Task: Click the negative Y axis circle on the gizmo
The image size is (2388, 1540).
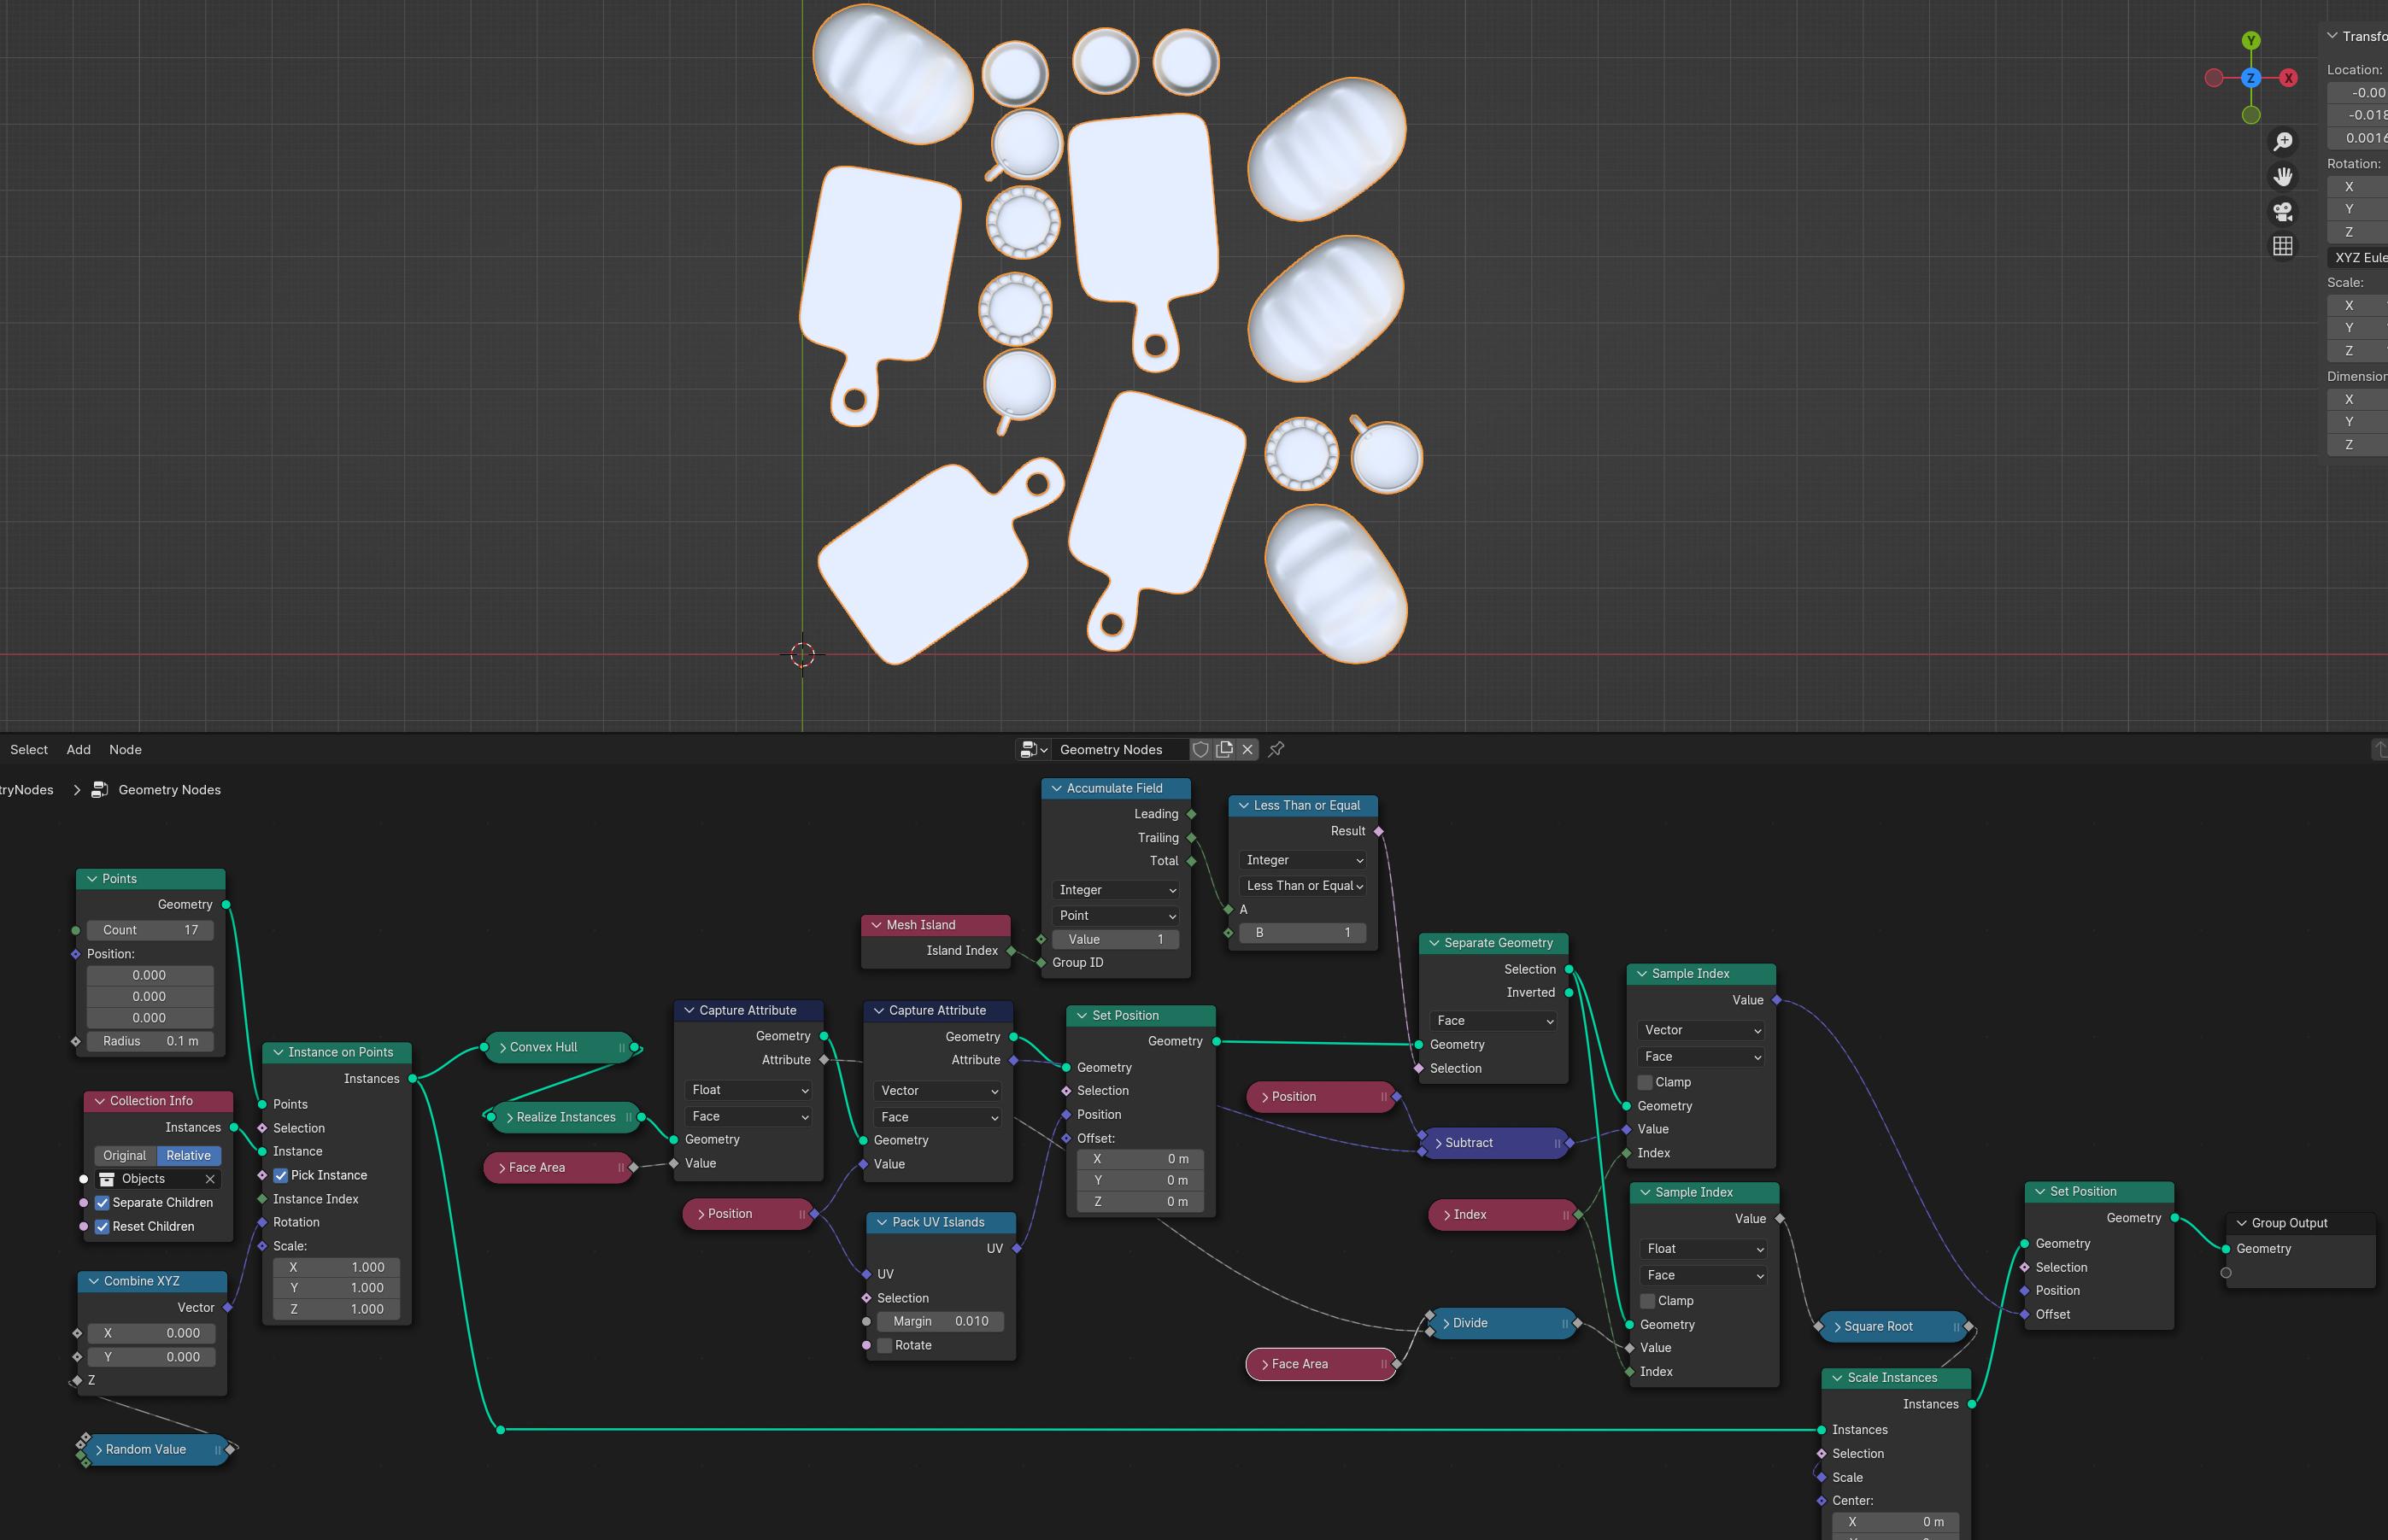Action: 2251,115
